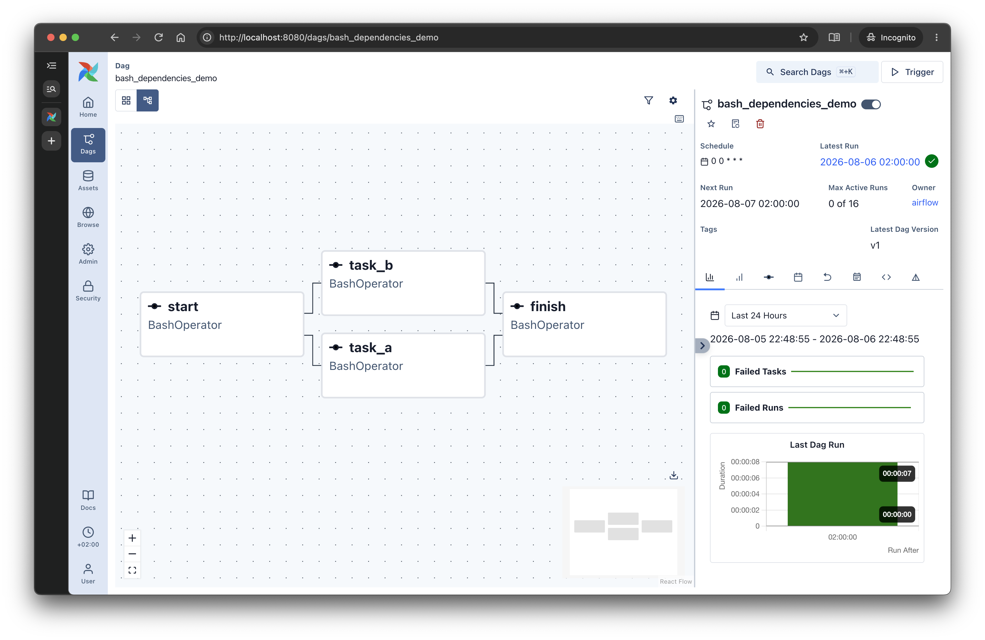Viewport: 985px width, 640px height.
Task: Click the calendar icon beside time range
Action: (x=715, y=315)
